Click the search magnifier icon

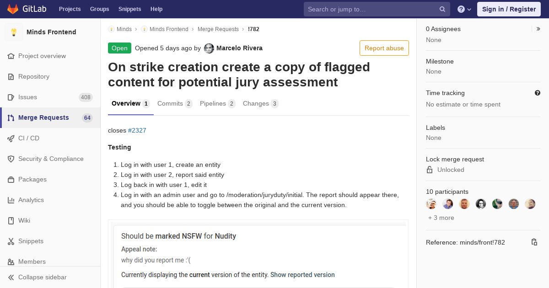442,9
